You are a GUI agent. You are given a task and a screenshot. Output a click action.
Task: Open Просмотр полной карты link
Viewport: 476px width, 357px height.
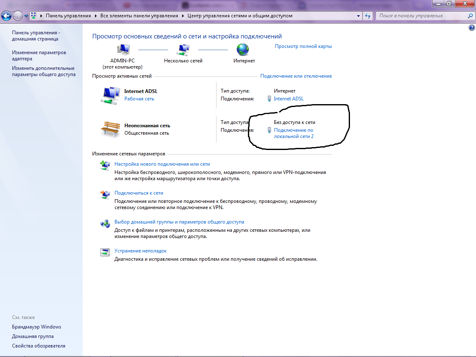pos(303,46)
